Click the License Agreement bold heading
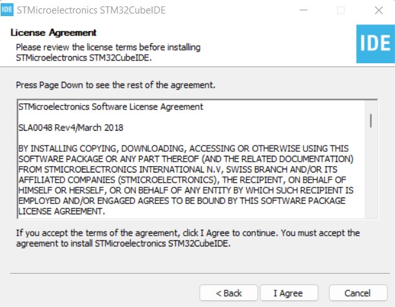The width and height of the screenshot is (395, 307). [53, 33]
